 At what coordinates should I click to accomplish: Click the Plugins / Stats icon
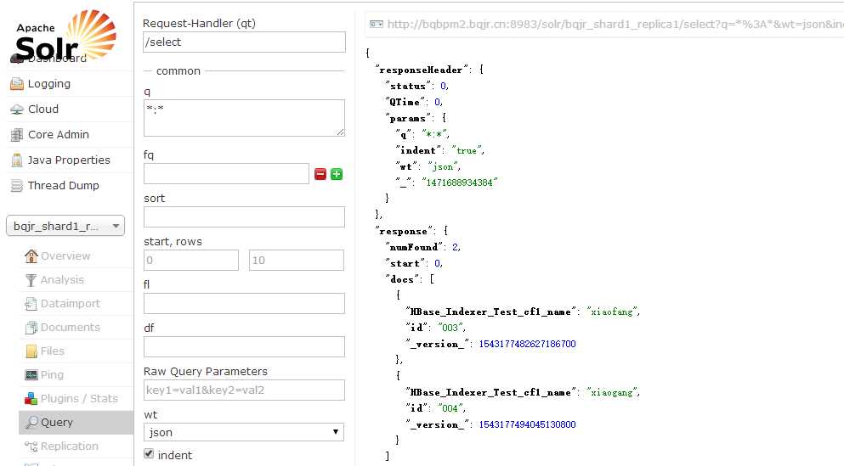(x=31, y=398)
